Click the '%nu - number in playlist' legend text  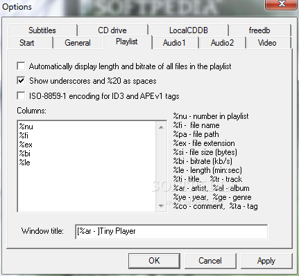tap(211, 116)
